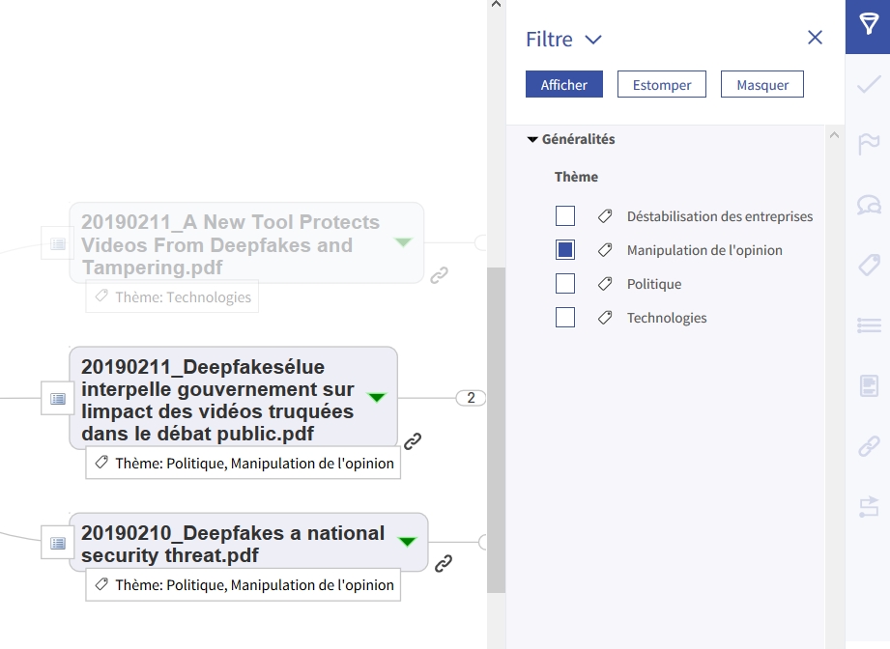
Task: Click the Masquer filter mode button
Action: point(762,85)
